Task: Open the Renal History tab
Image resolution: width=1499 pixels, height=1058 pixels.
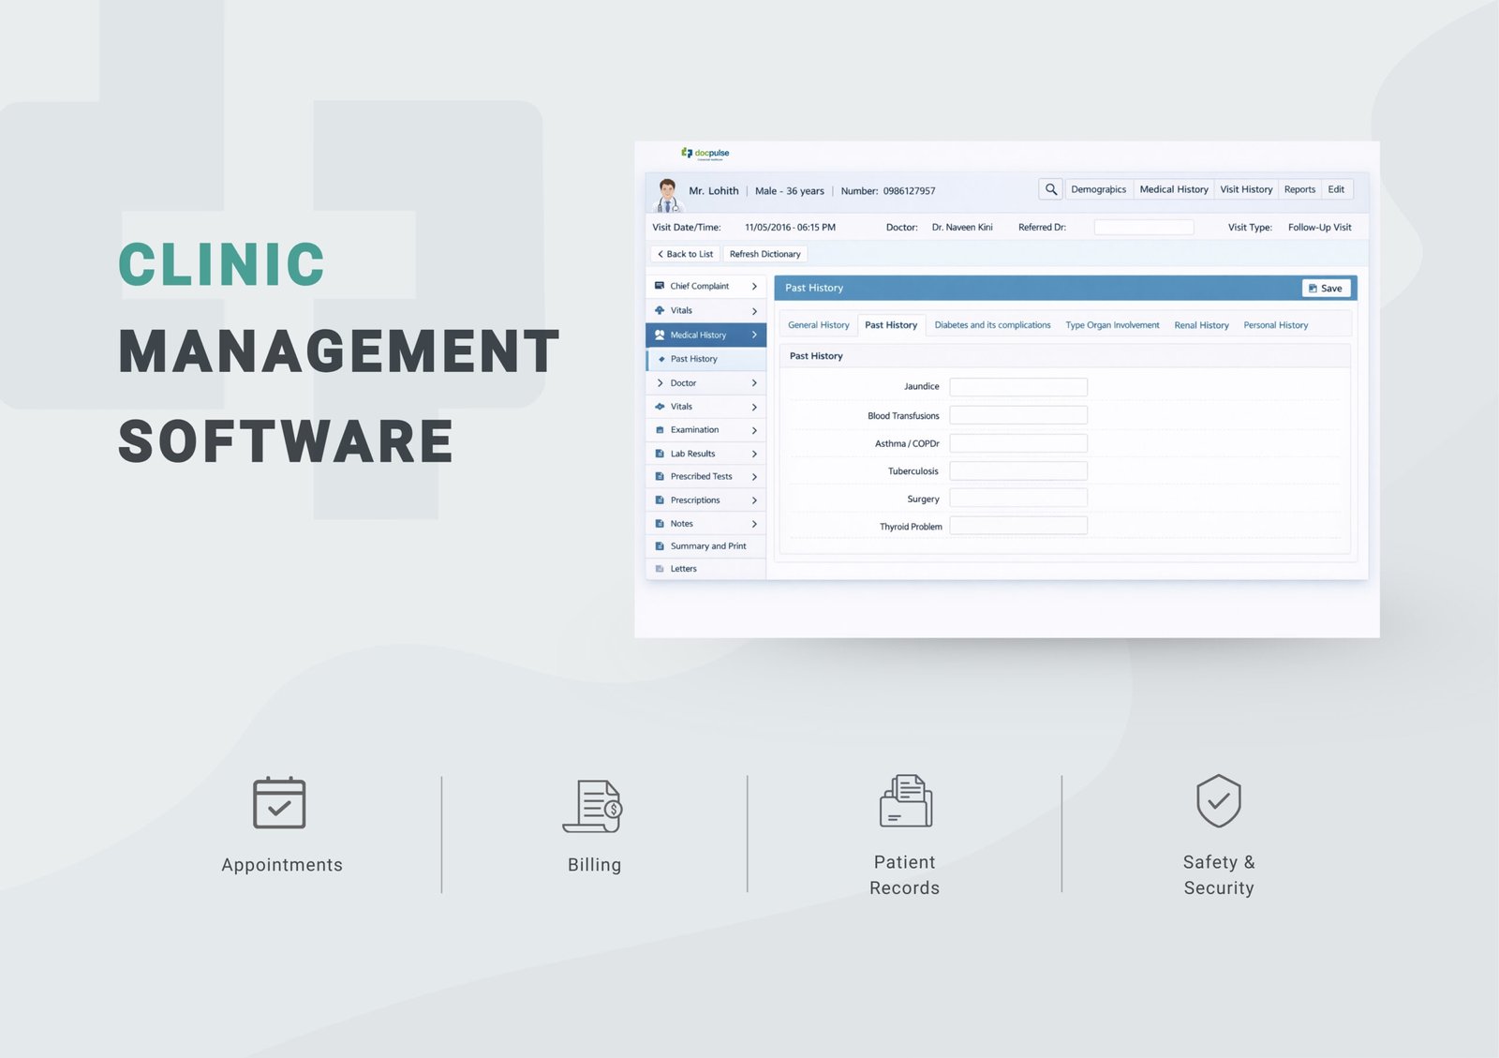Action: (x=1201, y=325)
